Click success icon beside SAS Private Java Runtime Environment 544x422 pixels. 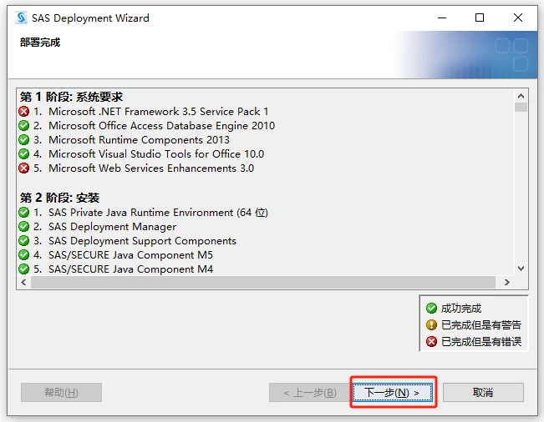pos(24,212)
